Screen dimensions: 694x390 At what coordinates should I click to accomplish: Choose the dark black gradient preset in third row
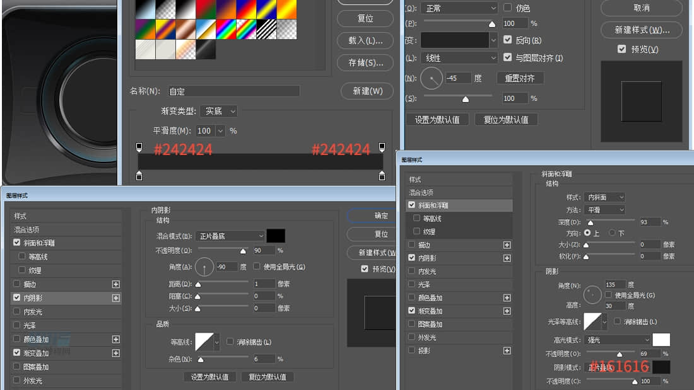[206, 50]
